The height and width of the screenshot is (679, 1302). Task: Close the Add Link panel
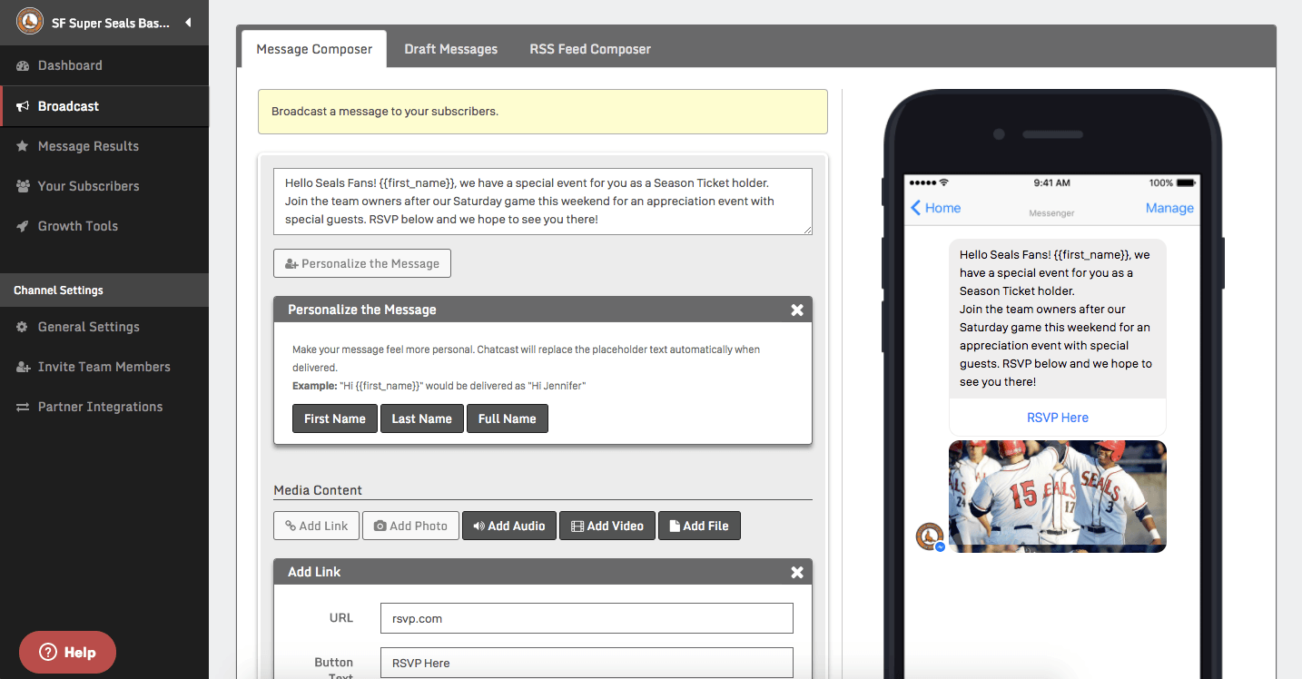click(797, 572)
